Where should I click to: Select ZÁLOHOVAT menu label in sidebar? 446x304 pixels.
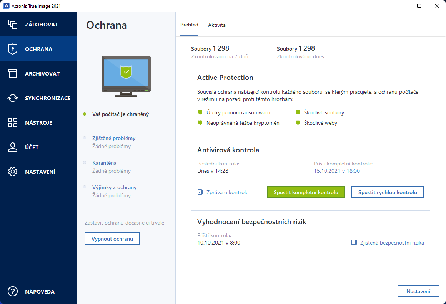(42, 25)
